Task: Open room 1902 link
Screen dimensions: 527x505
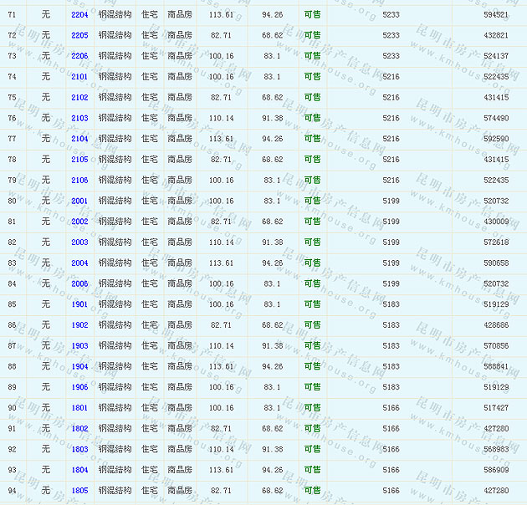Action: click(x=79, y=325)
